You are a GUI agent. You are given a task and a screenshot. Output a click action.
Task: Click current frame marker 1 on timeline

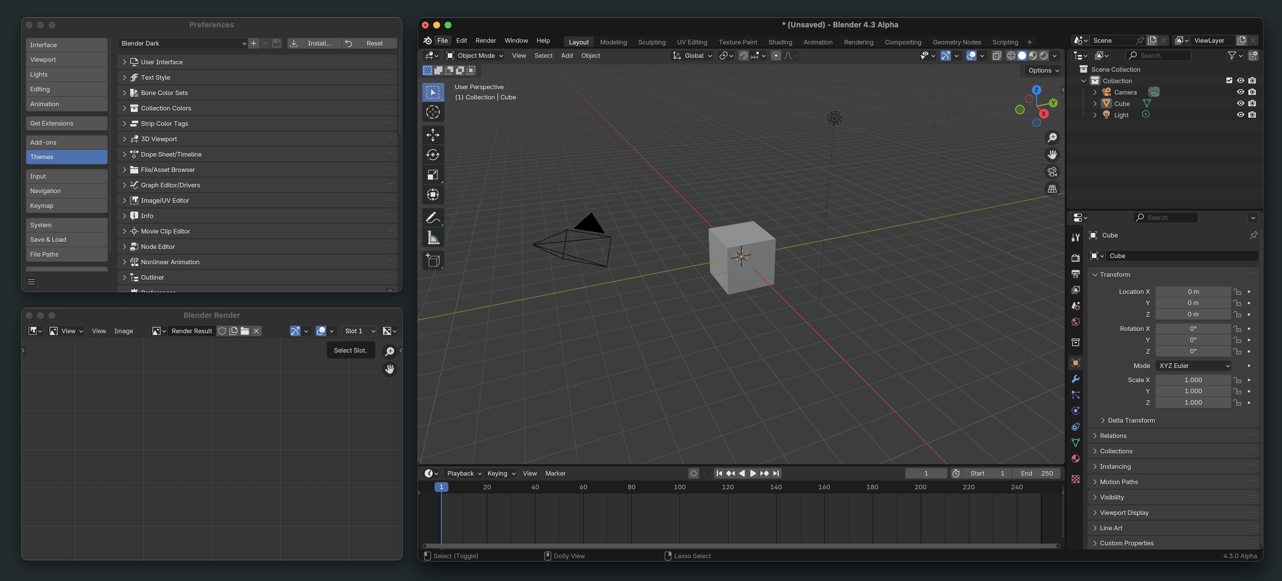pos(441,487)
